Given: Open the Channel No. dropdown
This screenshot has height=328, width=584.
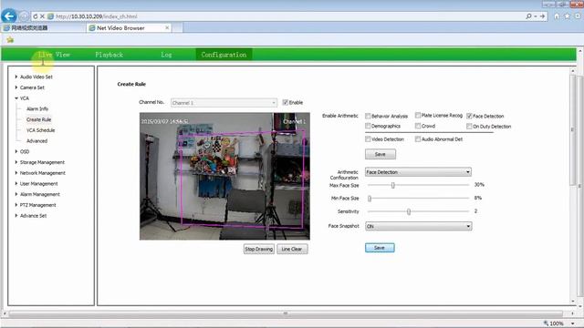Looking at the screenshot, I should 224,103.
